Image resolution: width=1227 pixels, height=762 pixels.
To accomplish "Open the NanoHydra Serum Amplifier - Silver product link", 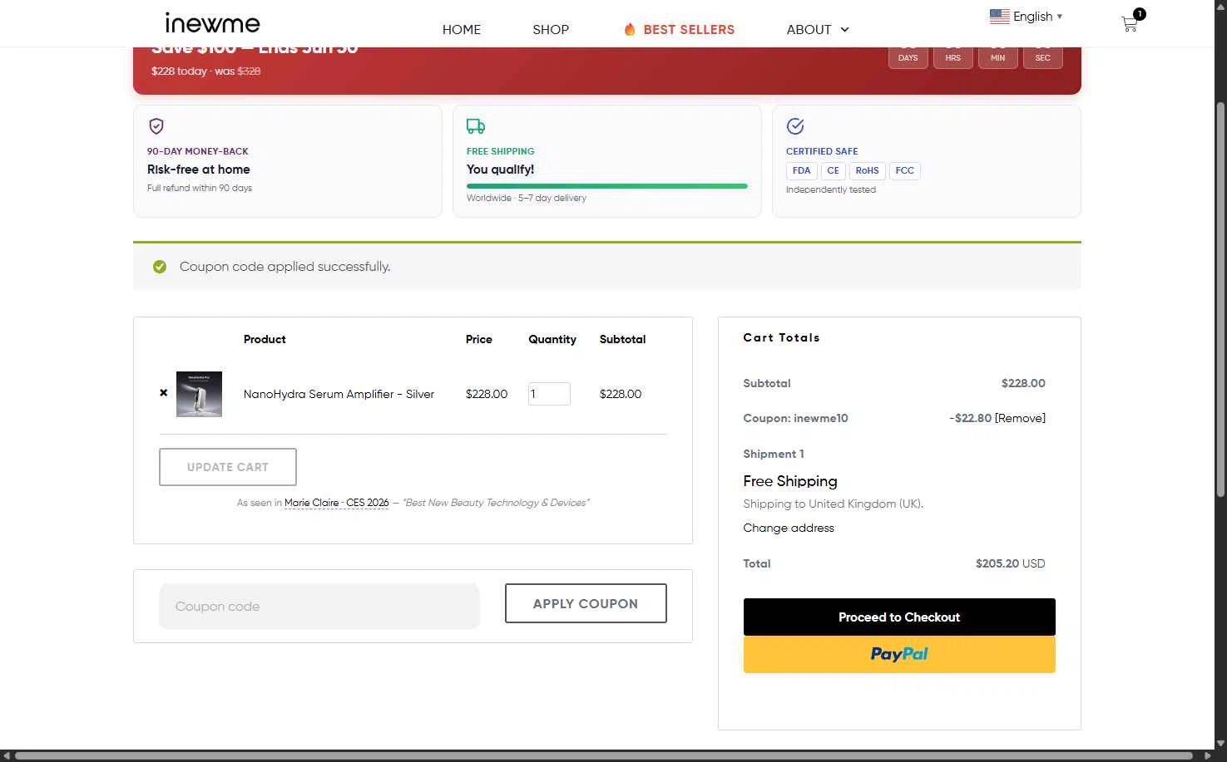I will pos(339,394).
